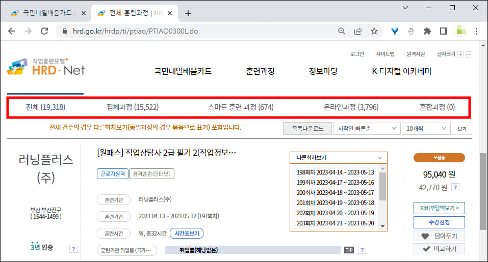Open browser zoom magnifier icon
Viewport: 488px width, 262px height.
(342, 31)
